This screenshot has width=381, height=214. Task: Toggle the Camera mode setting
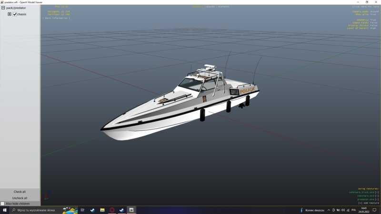click(366, 11)
